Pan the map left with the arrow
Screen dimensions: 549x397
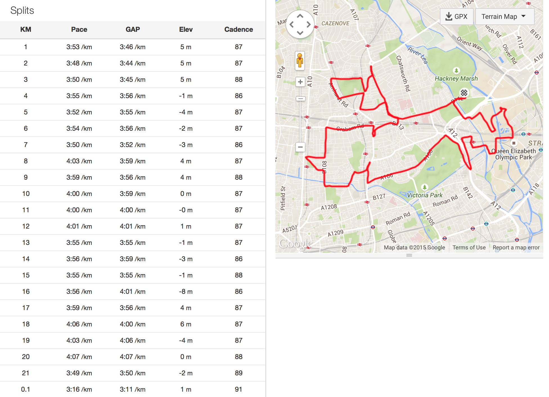(292, 24)
